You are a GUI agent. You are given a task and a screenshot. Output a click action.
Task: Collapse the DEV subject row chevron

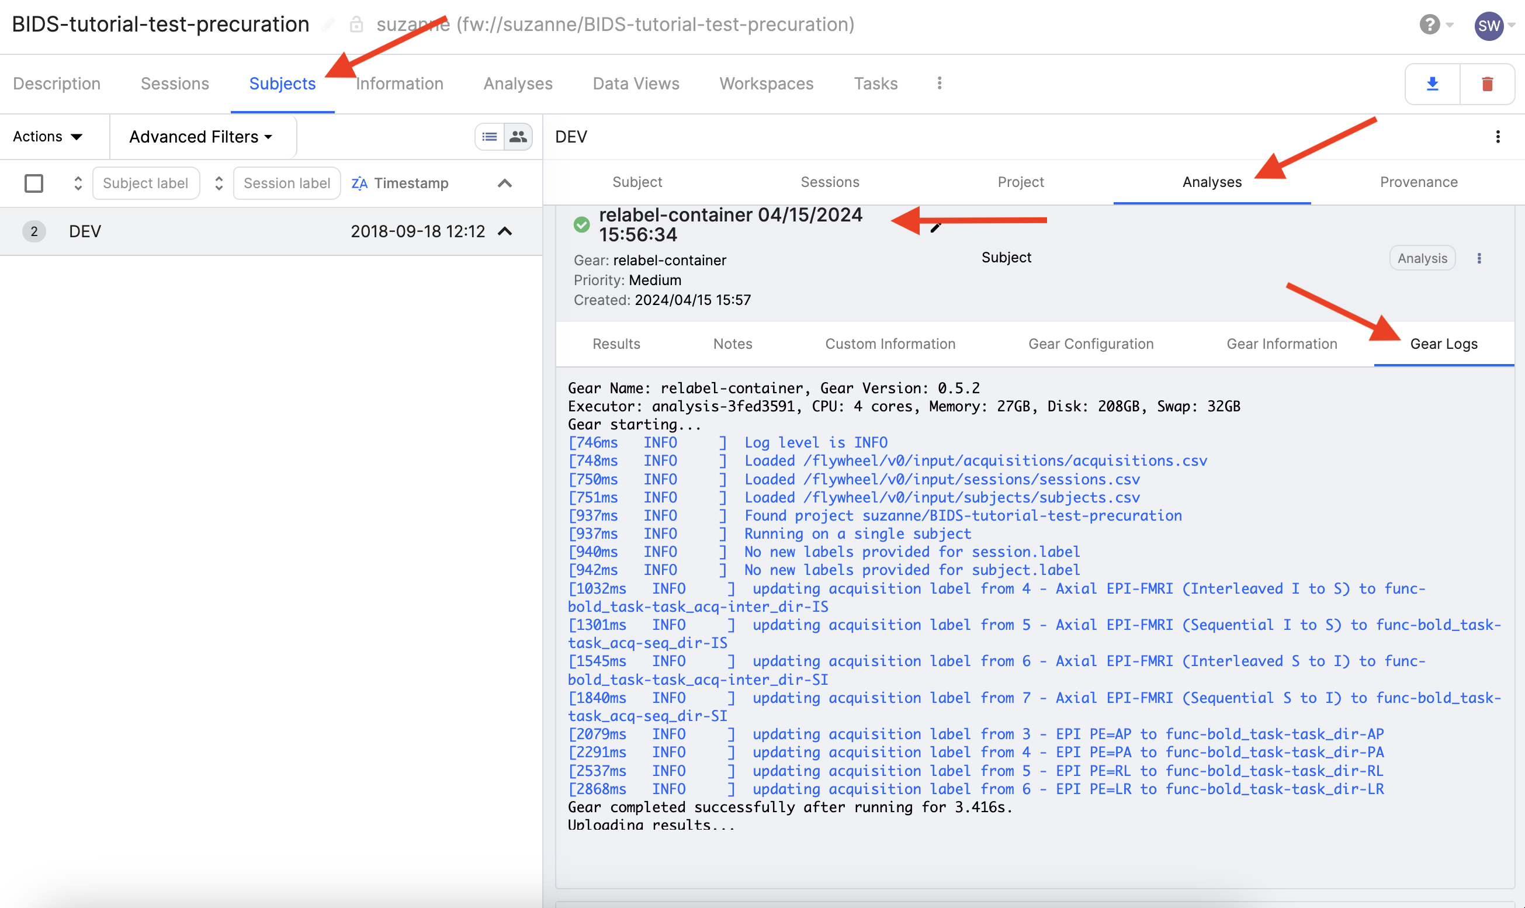(505, 231)
